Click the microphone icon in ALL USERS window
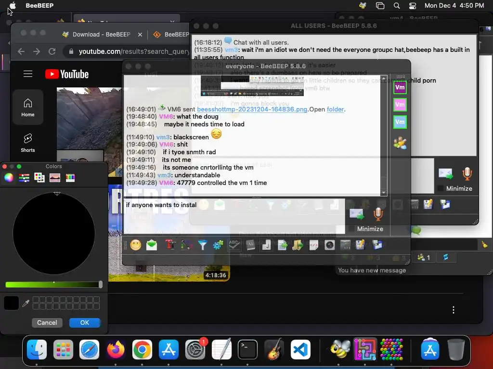Viewport: 493px width, 369px height. click(x=467, y=174)
